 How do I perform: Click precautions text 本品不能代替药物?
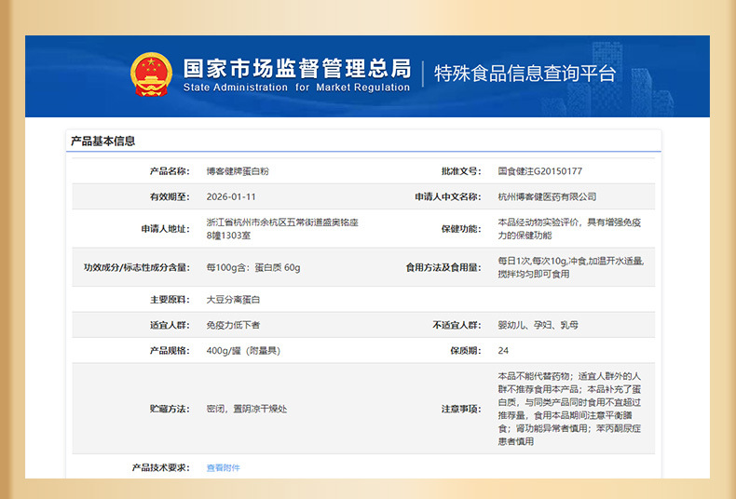point(569,409)
